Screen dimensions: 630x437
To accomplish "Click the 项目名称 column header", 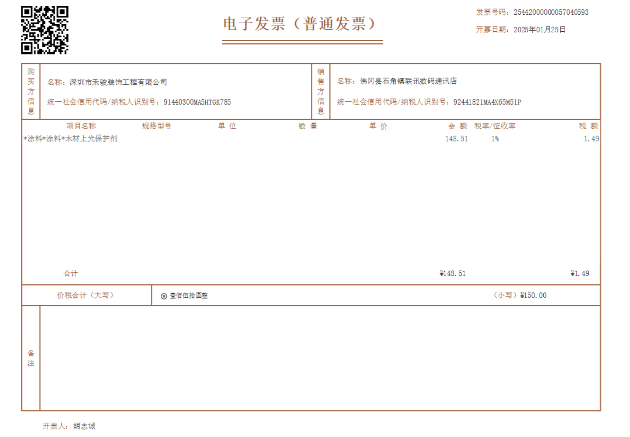I will click(x=81, y=126).
